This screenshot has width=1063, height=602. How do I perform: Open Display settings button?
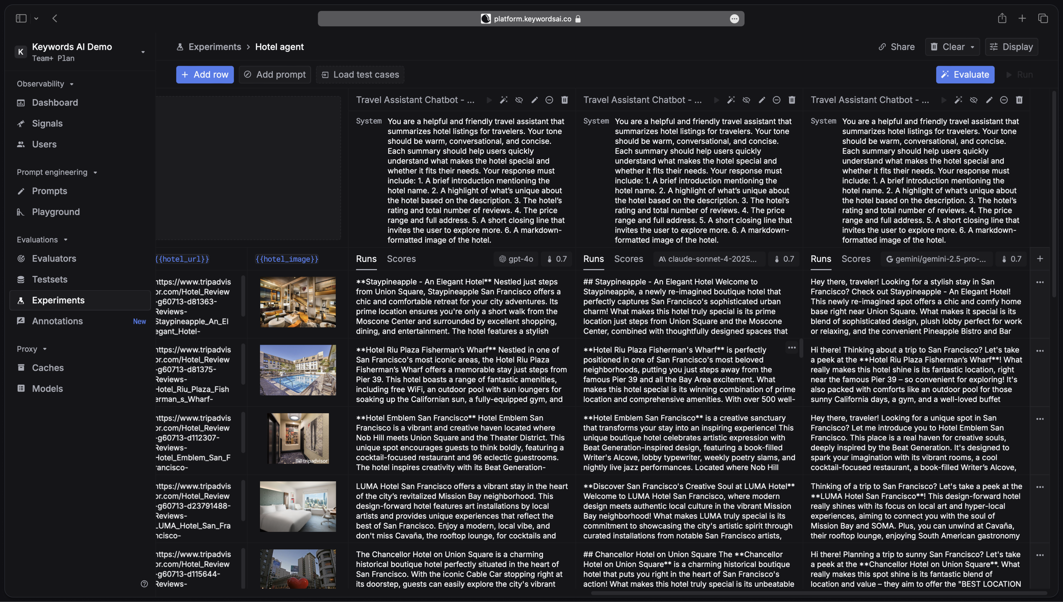tap(1012, 47)
